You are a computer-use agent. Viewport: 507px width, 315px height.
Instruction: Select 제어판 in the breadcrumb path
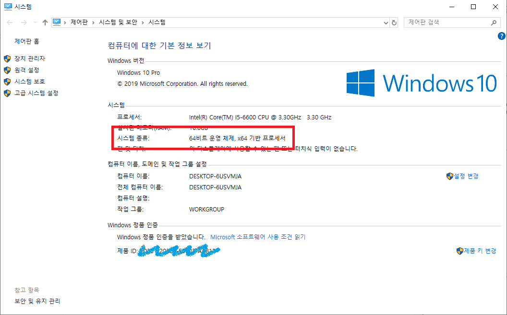(79, 22)
